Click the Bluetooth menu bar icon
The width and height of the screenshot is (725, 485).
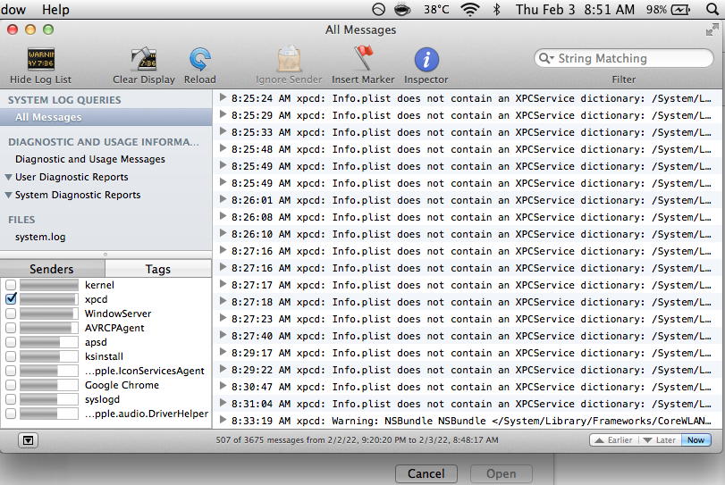coord(496,9)
